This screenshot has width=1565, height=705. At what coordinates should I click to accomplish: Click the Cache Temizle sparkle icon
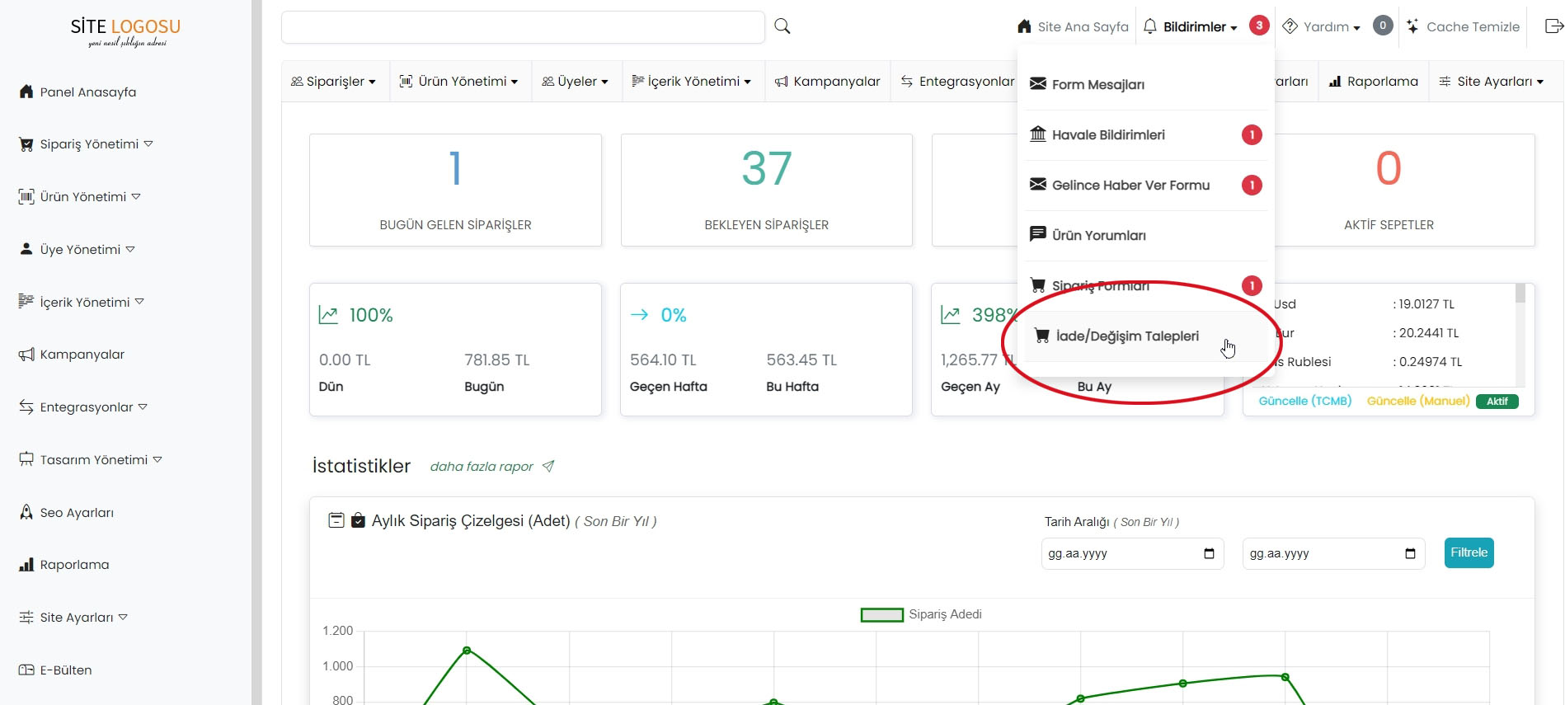click(x=1412, y=26)
